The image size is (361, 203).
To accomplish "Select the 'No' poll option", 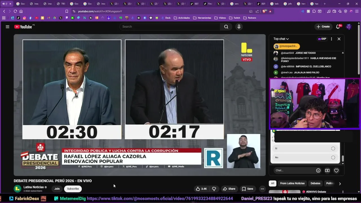I will (305, 157).
